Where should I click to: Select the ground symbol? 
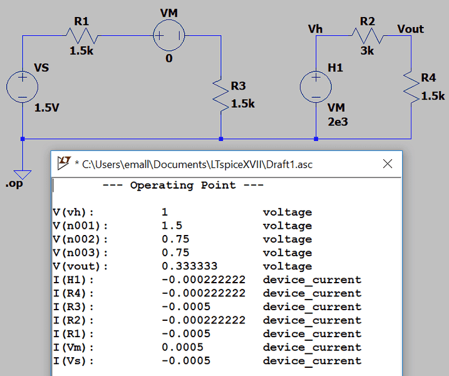coord(23,172)
